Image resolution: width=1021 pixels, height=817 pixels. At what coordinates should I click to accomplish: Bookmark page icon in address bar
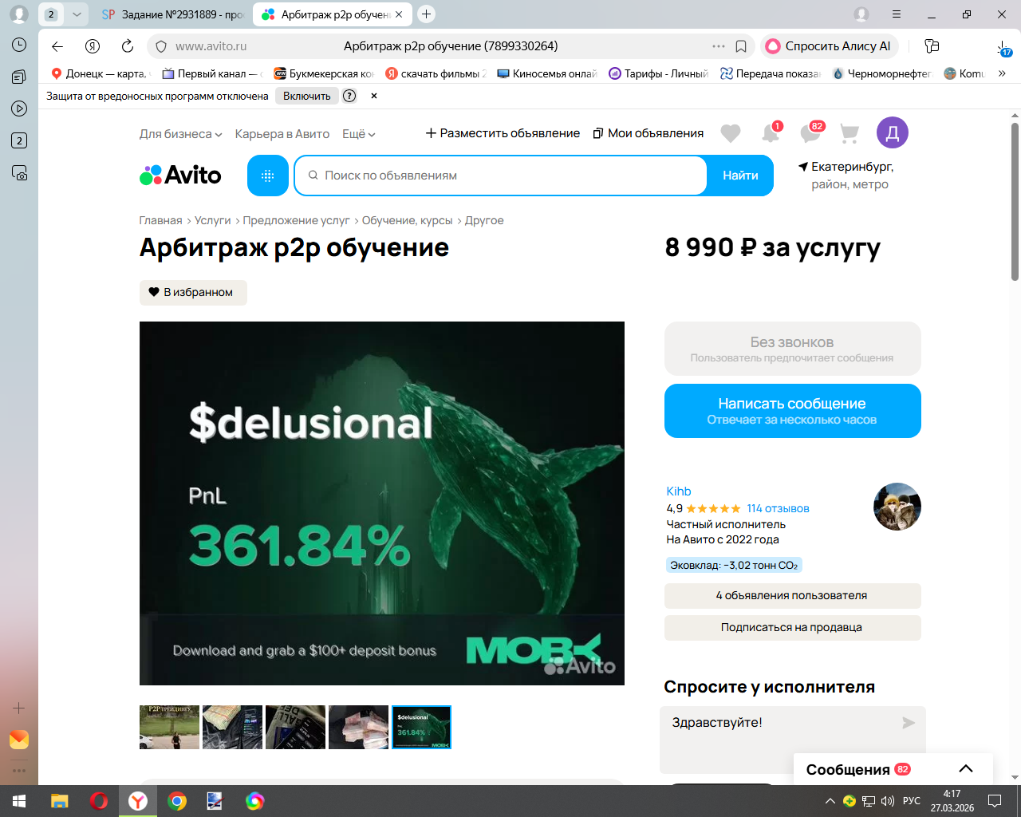(741, 46)
